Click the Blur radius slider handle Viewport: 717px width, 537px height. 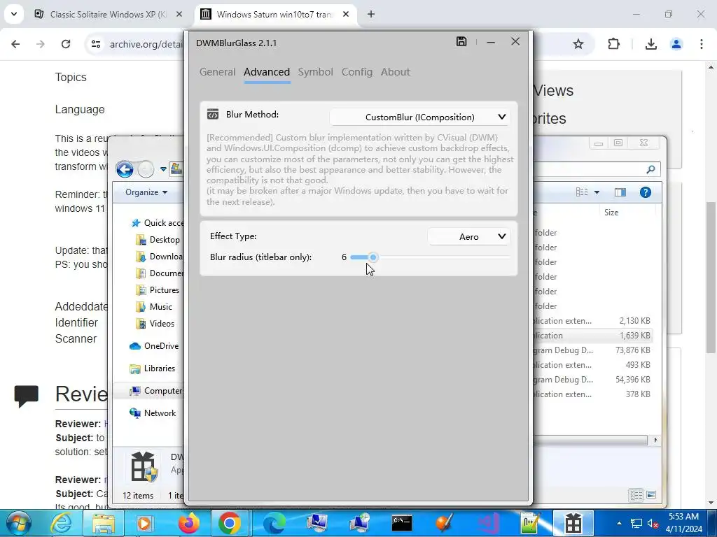click(373, 257)
